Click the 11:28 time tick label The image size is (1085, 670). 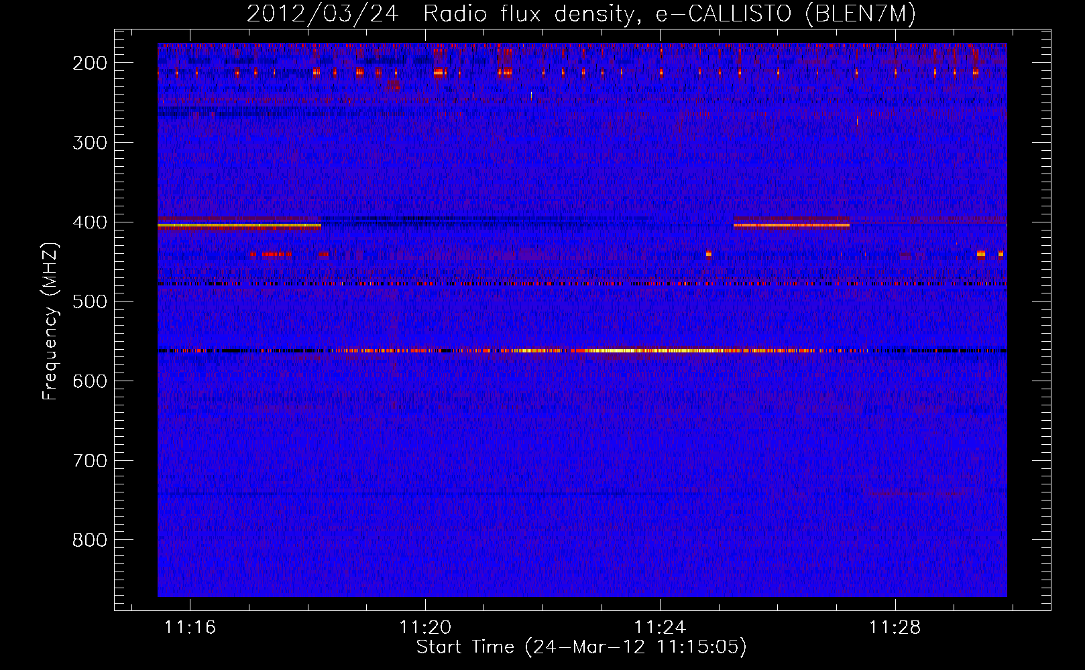896,628
